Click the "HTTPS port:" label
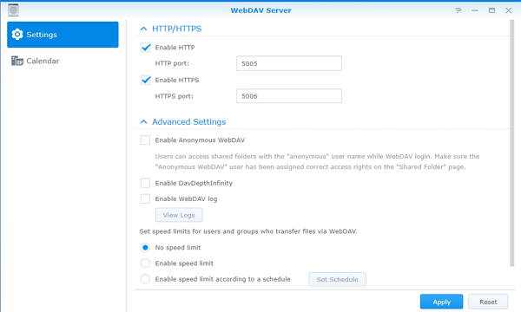Viewport: 521px width, 312px height. pos(174,96)
